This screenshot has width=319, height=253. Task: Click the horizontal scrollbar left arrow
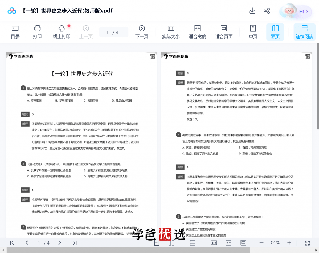click(3, 250)
